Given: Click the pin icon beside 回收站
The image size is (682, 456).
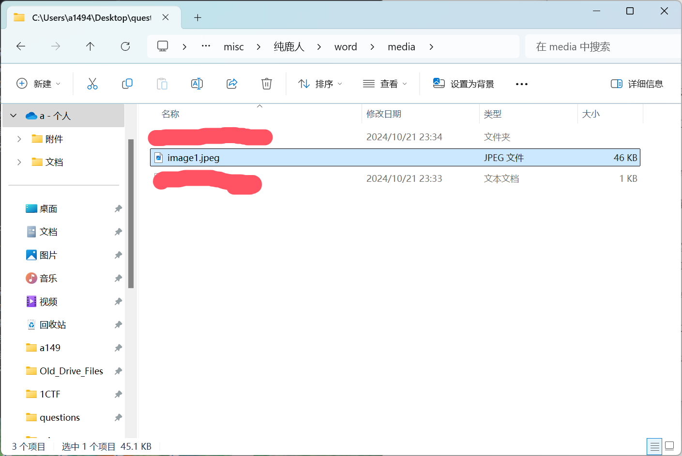Looking at the screenshot, I should pos(118,324).
